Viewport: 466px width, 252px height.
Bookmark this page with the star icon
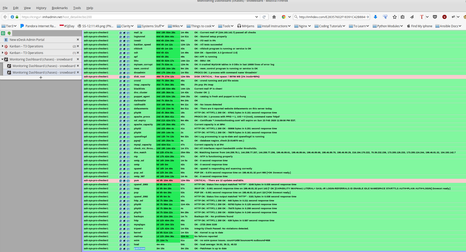[394, 17]
